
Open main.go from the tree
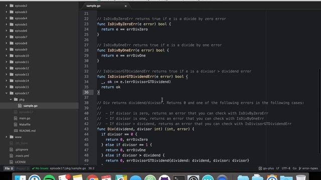[25, 118]
